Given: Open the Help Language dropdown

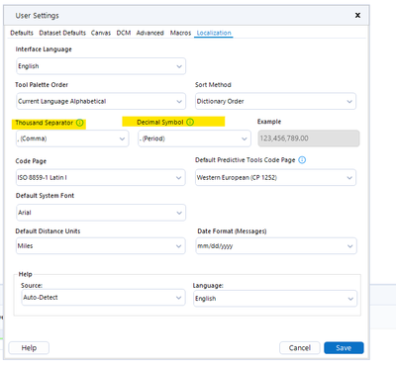Looking at the screenshot, I should coord(275,299).
